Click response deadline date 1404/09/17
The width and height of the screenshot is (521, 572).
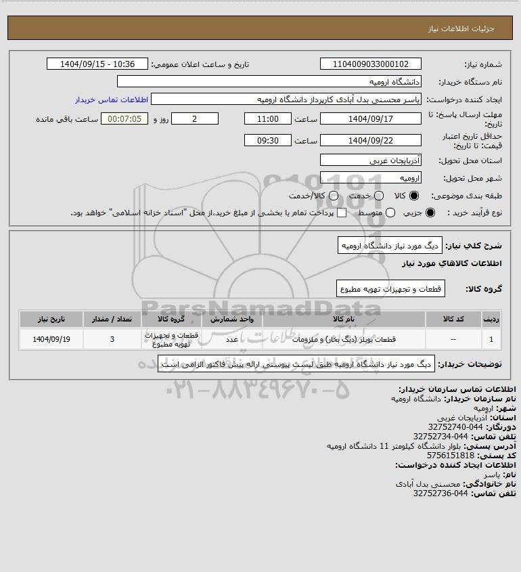point(370,118)
